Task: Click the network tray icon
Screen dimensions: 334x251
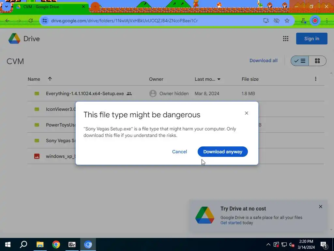Action: pos(284,244)
